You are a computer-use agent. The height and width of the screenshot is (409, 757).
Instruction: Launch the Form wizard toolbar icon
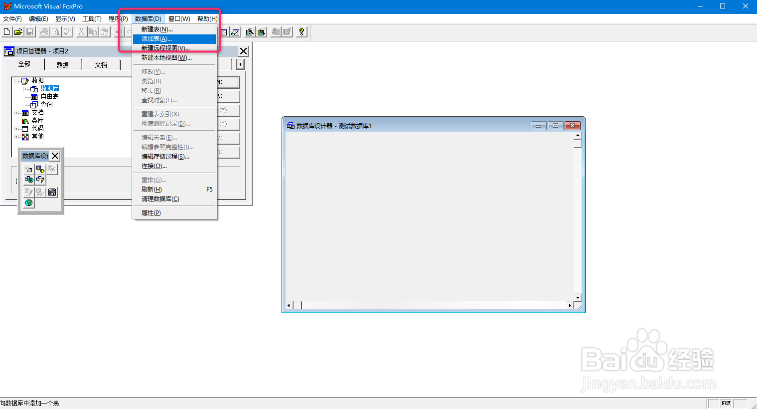(250, 32)
